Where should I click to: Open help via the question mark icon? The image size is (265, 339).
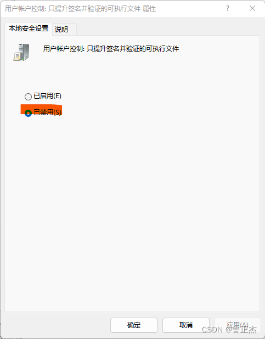pyautogui.click(x=228, y=8)
